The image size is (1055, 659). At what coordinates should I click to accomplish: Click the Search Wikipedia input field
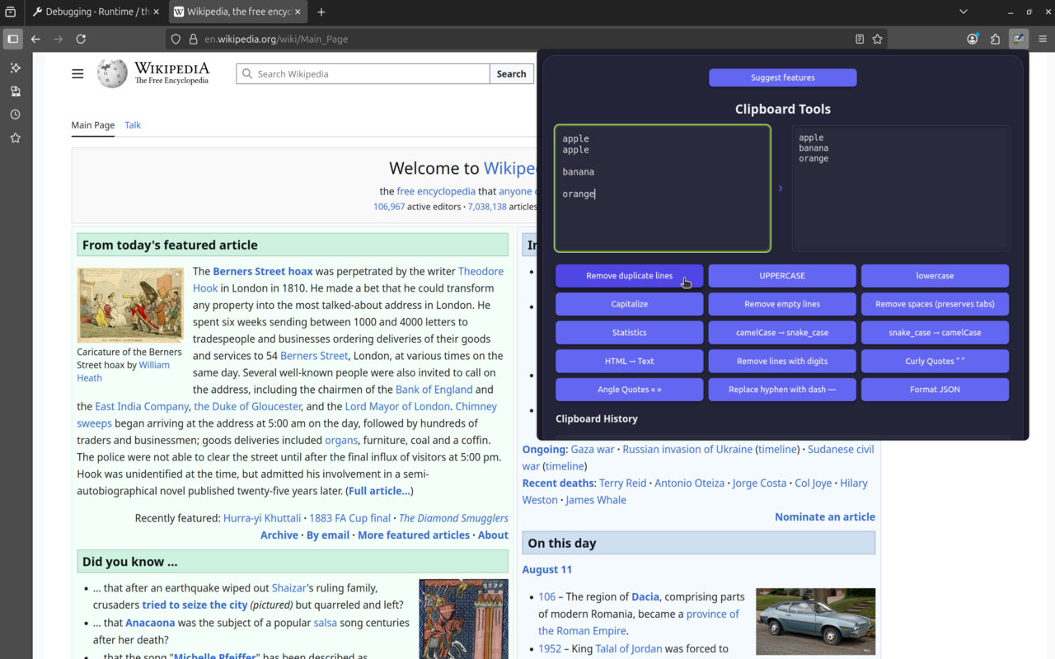[363, 74]
